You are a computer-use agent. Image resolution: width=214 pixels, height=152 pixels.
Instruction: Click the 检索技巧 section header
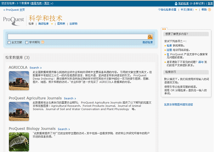click(x=186, y=72)
